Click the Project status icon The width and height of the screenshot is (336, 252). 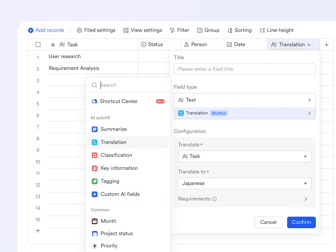pyautogui.click(x=95, y=234)
